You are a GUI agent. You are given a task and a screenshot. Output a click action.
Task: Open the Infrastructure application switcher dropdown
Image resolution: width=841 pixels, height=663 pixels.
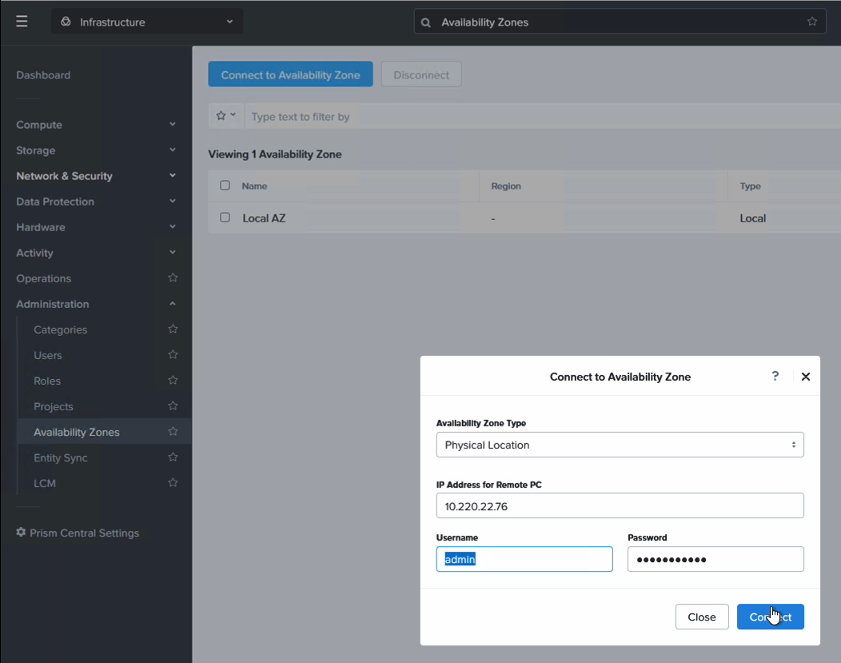pyautogui.click(x=147, y=22)
